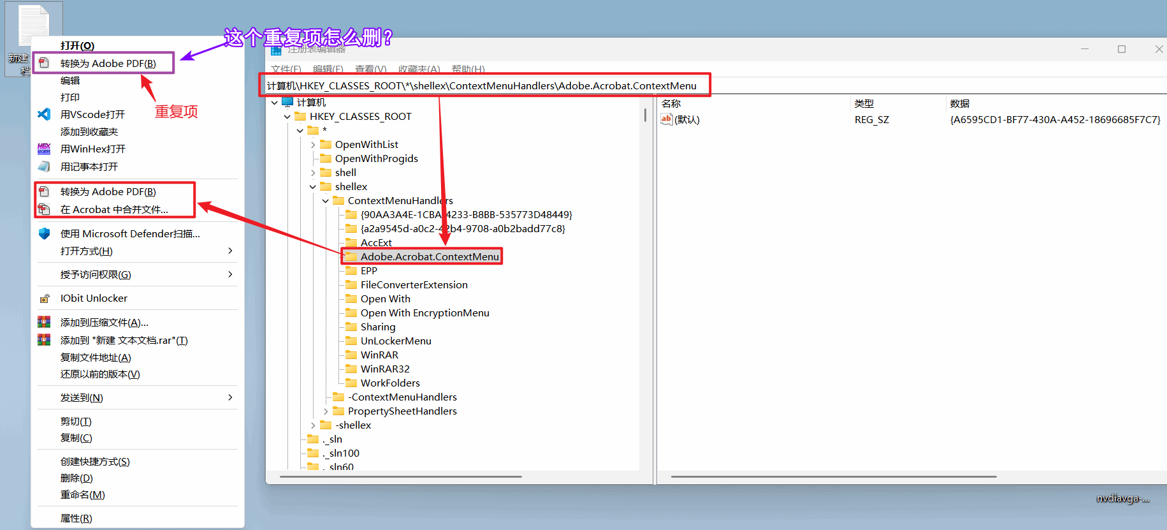This screenshot has height=530, width=1167.
Task: Choose 重命名(M) in the context menu
Action: (x=138, y=495)
